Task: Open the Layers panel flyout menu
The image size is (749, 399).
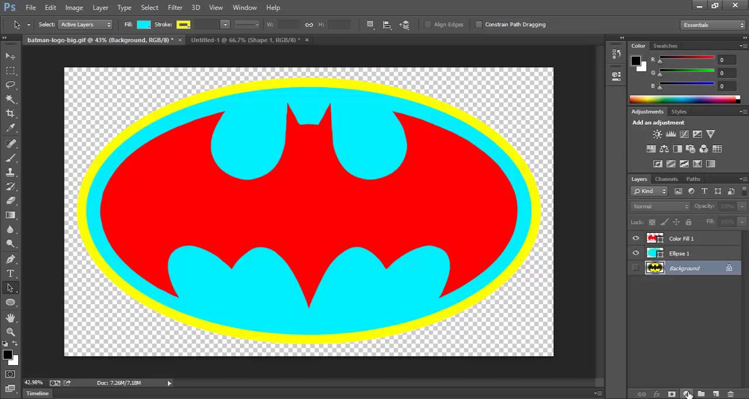Action: [743, 179]
